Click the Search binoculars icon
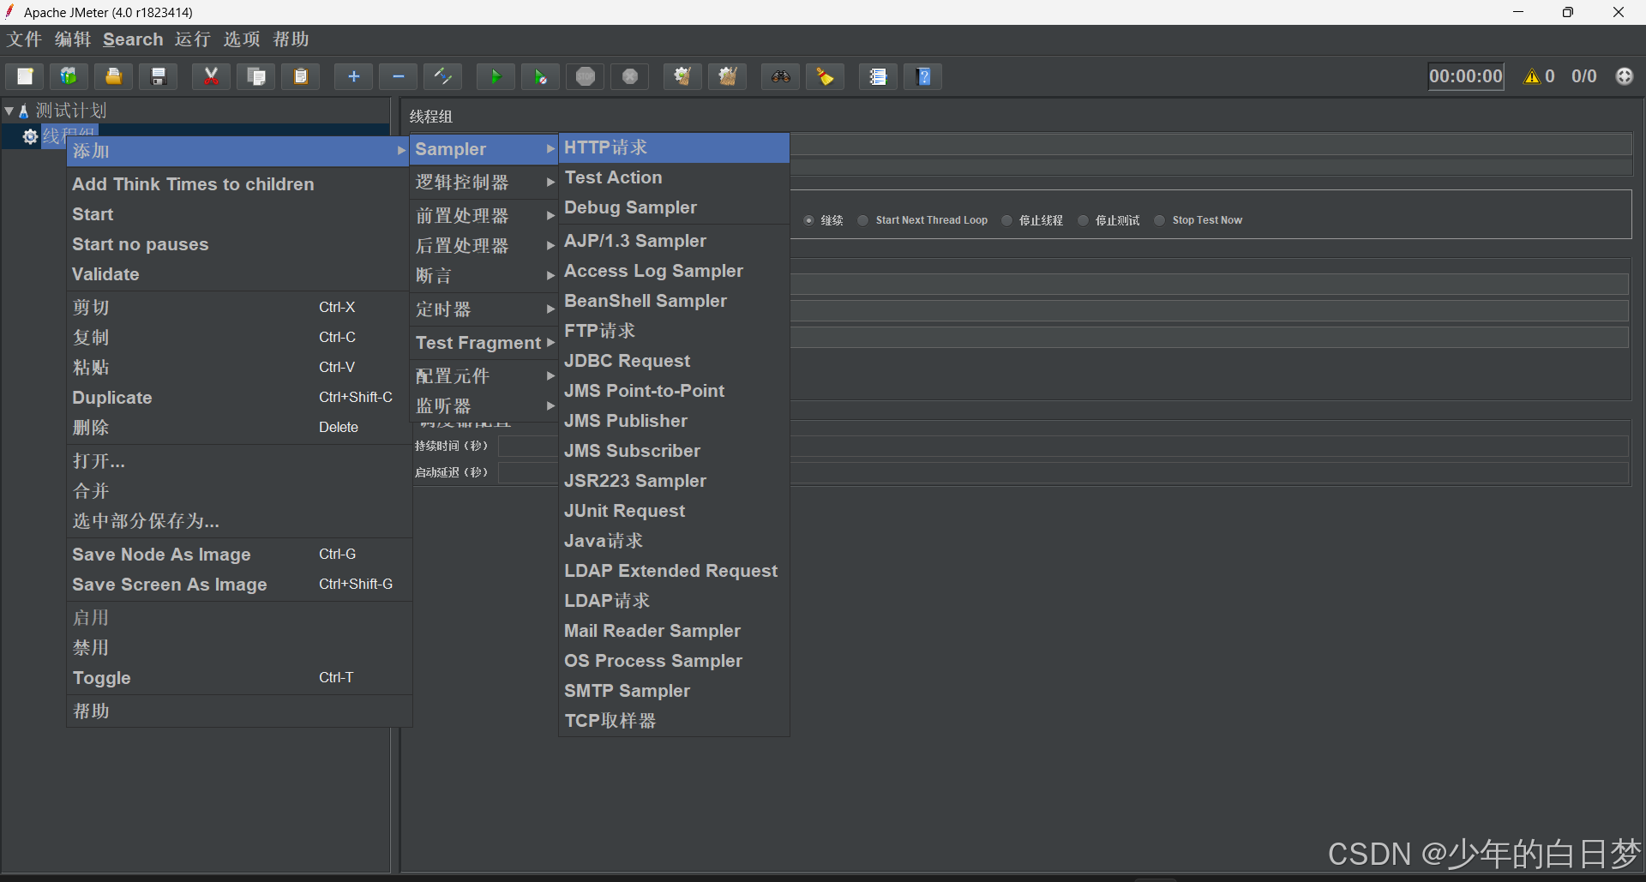The height and width of the screenshot is (882, 1646). [780, 76]
